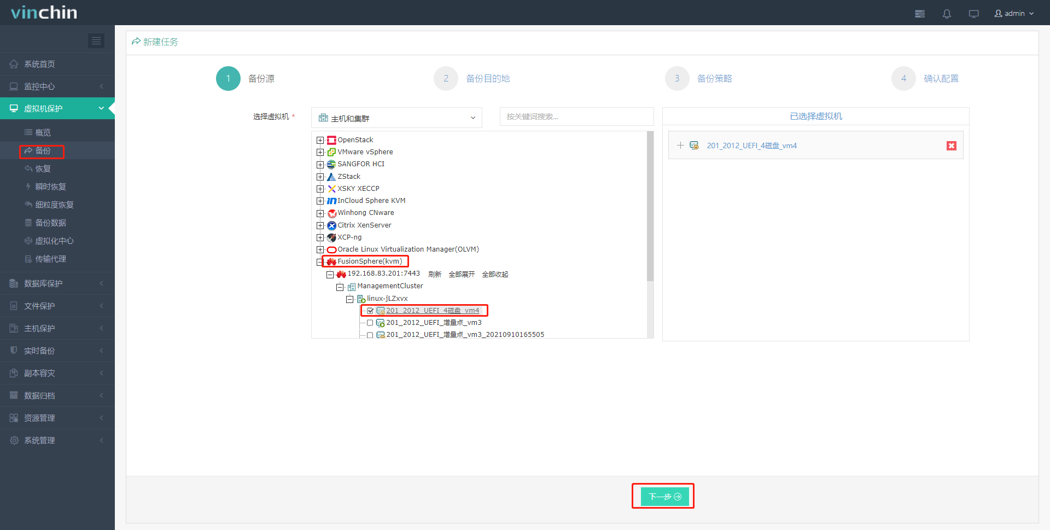Open the task list icon in header
Viewport: 1050px width, 530px height.
[920, 14]
